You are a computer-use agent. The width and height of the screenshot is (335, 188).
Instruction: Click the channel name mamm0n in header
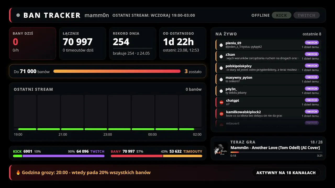tap(97, 15)
